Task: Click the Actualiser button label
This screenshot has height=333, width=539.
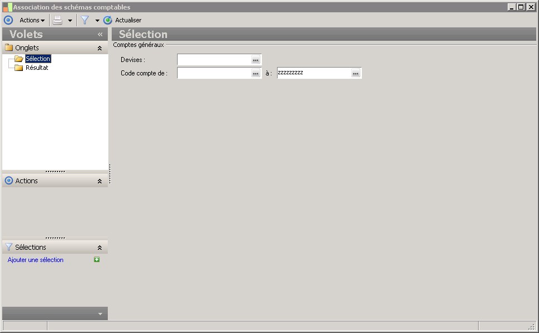Action: click(x=128, y=20)
